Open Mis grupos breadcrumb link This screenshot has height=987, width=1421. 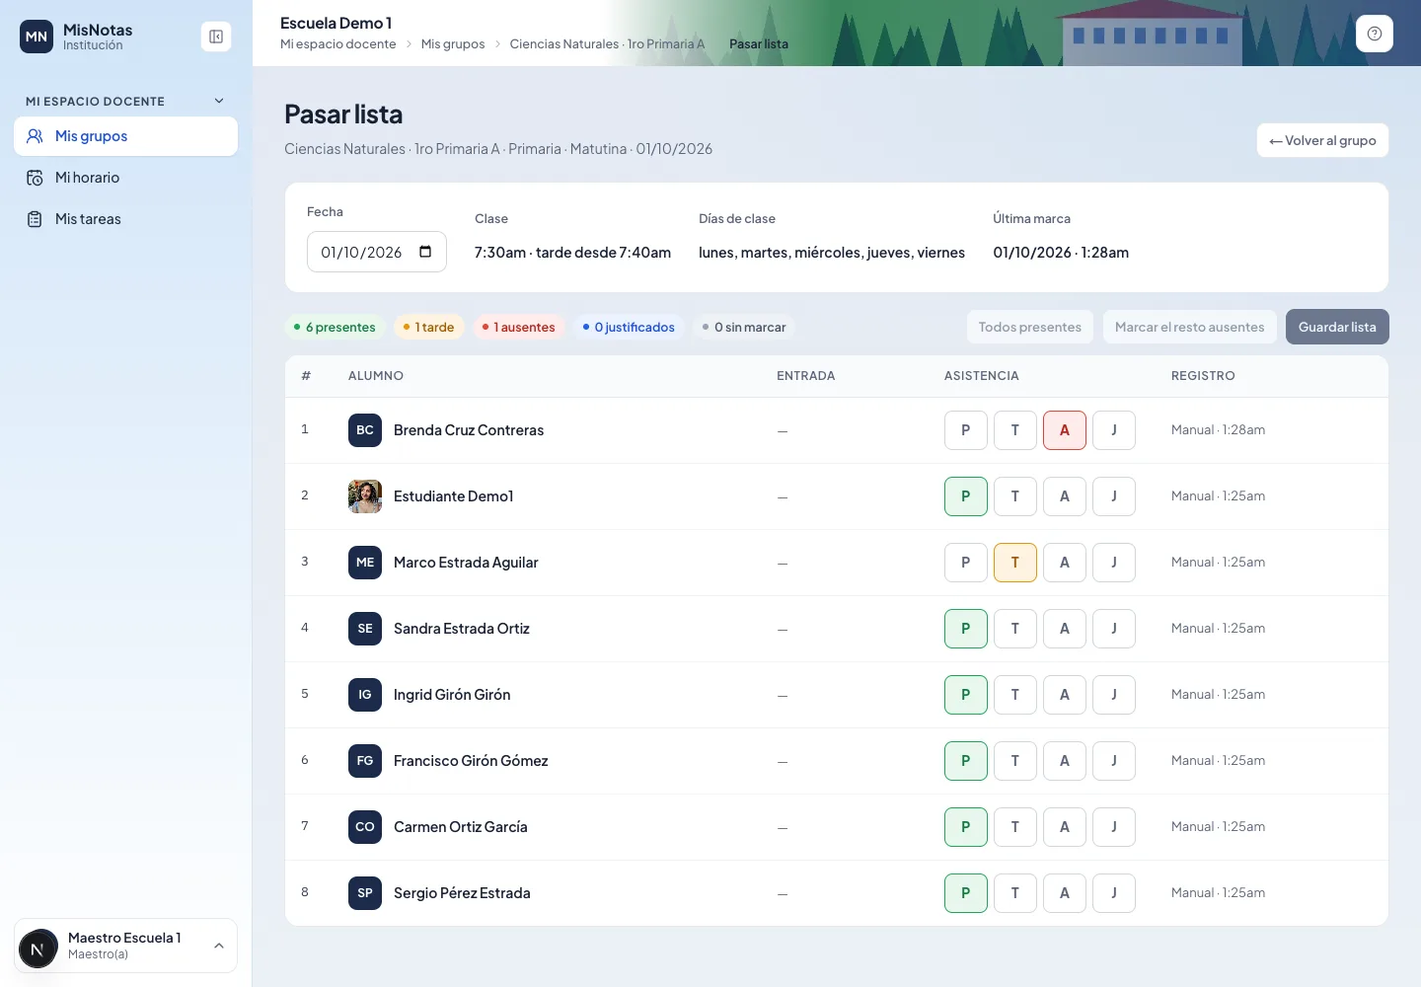pos(453,44)
